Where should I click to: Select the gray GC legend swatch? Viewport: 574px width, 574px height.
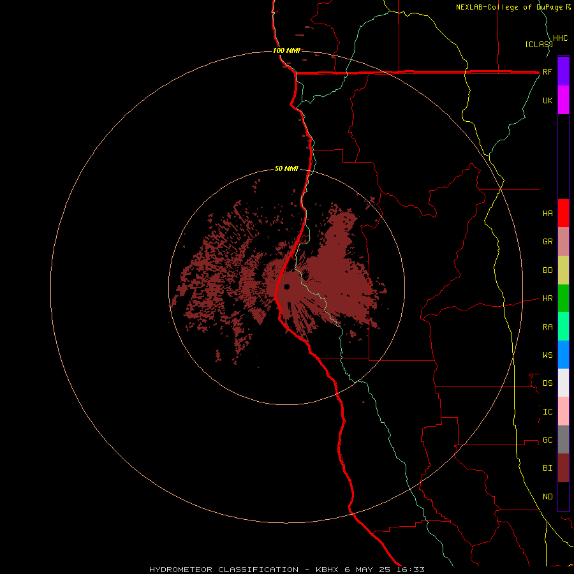(x=563, y=439)
